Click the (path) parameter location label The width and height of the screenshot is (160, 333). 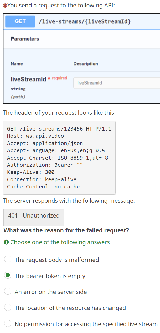pos(18,97)
